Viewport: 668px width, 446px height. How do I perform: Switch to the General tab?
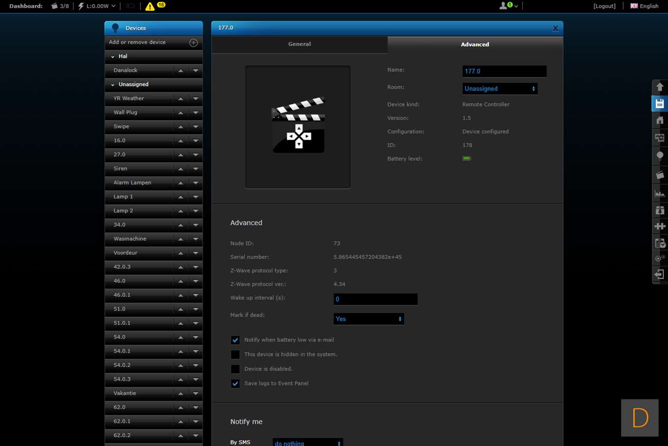click(x=299, y=44)
